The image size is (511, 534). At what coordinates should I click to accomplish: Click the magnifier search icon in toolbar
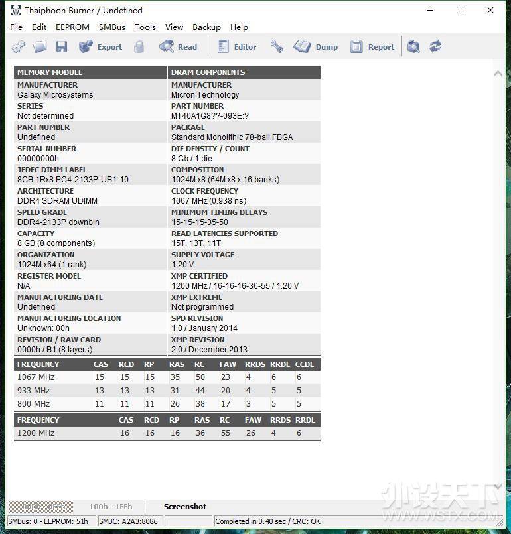pyautogui.click(x=413, y=46)
